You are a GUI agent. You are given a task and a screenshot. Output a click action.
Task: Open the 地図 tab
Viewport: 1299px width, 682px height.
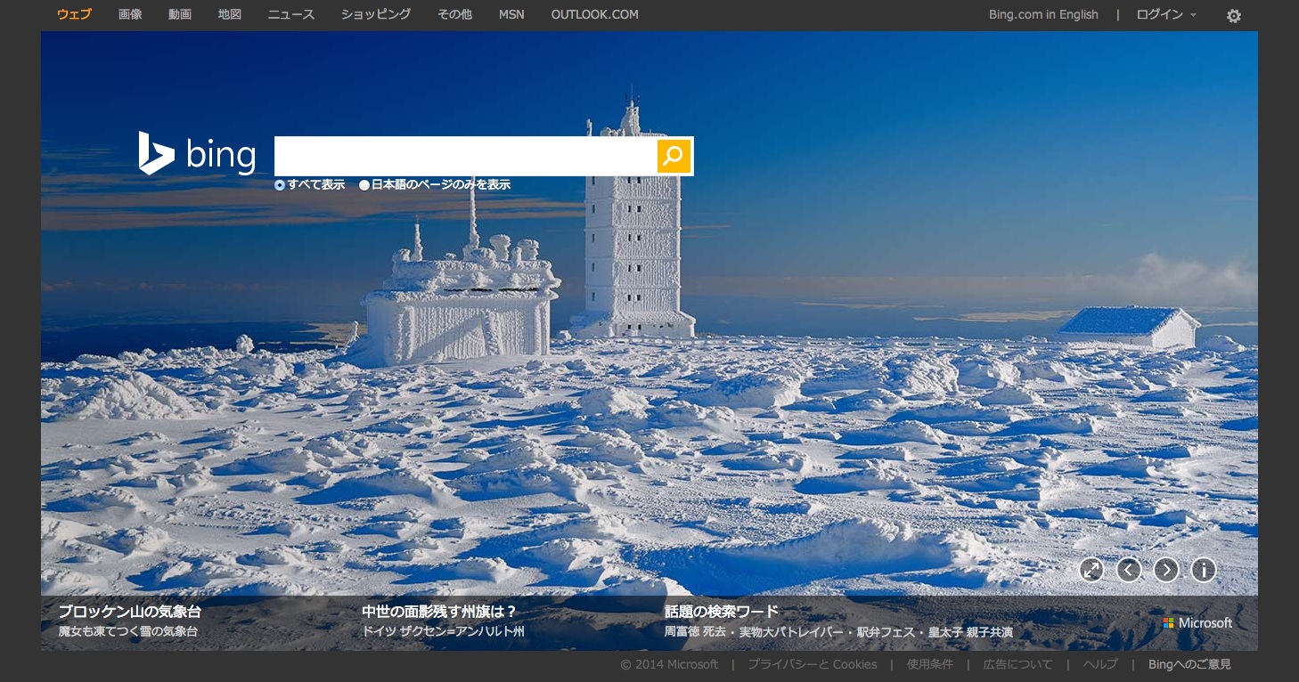coord(230,14)
